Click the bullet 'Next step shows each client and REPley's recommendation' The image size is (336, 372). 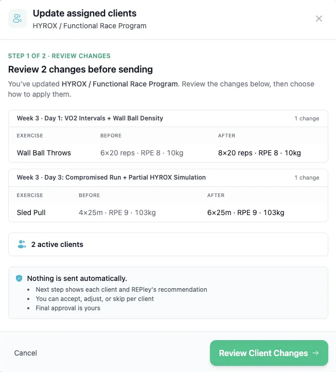(121, 290)
